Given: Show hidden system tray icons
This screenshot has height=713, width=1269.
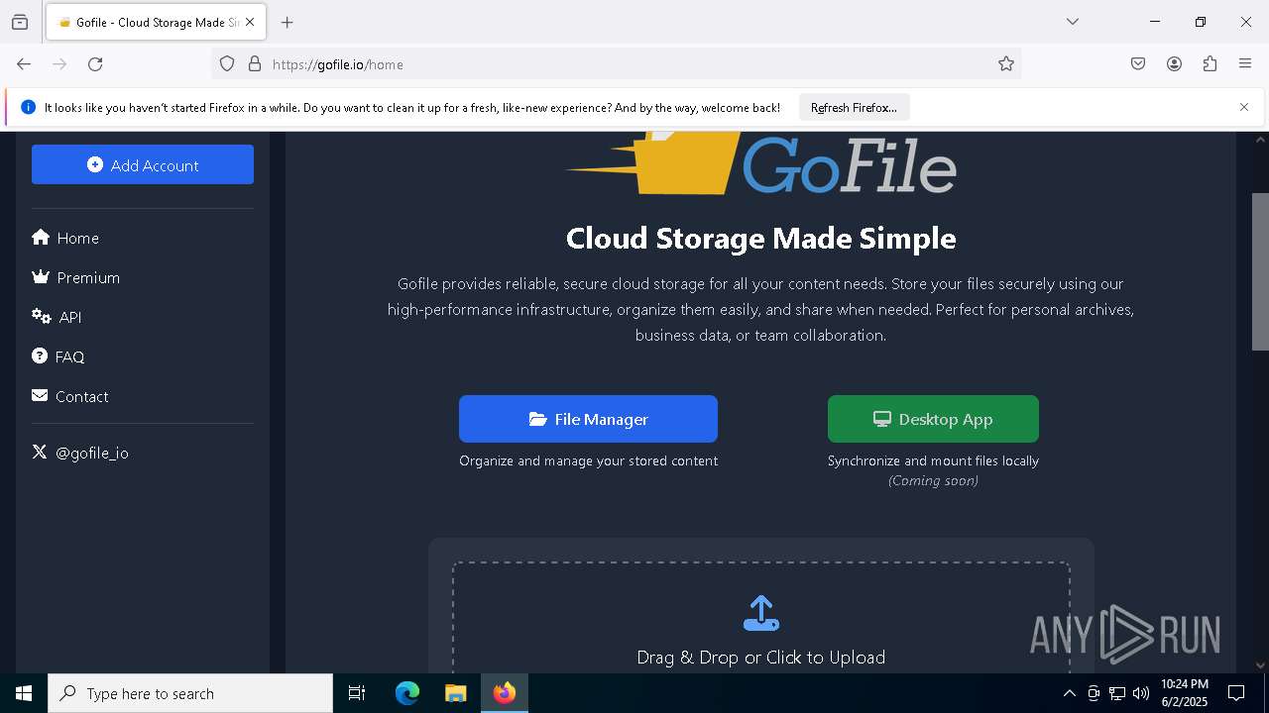Looking at the screenshot, I should click(x=1069, y=693).
